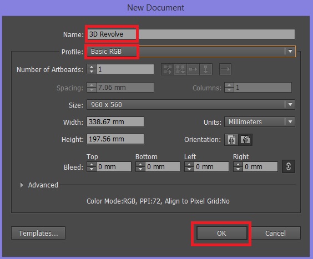Screen dimensions: 313x259
Task: Click the Top bleed value field
Action: [114, 166]
